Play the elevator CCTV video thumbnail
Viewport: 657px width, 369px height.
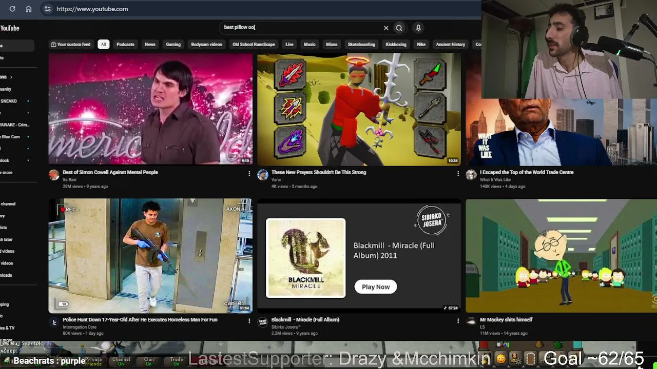coord(150,256)
